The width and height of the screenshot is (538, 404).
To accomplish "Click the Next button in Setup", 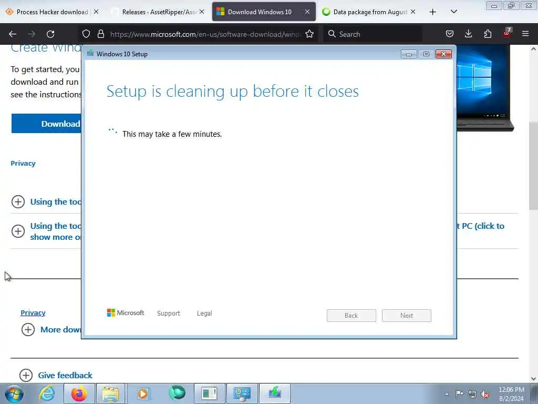I will point(407,316).
